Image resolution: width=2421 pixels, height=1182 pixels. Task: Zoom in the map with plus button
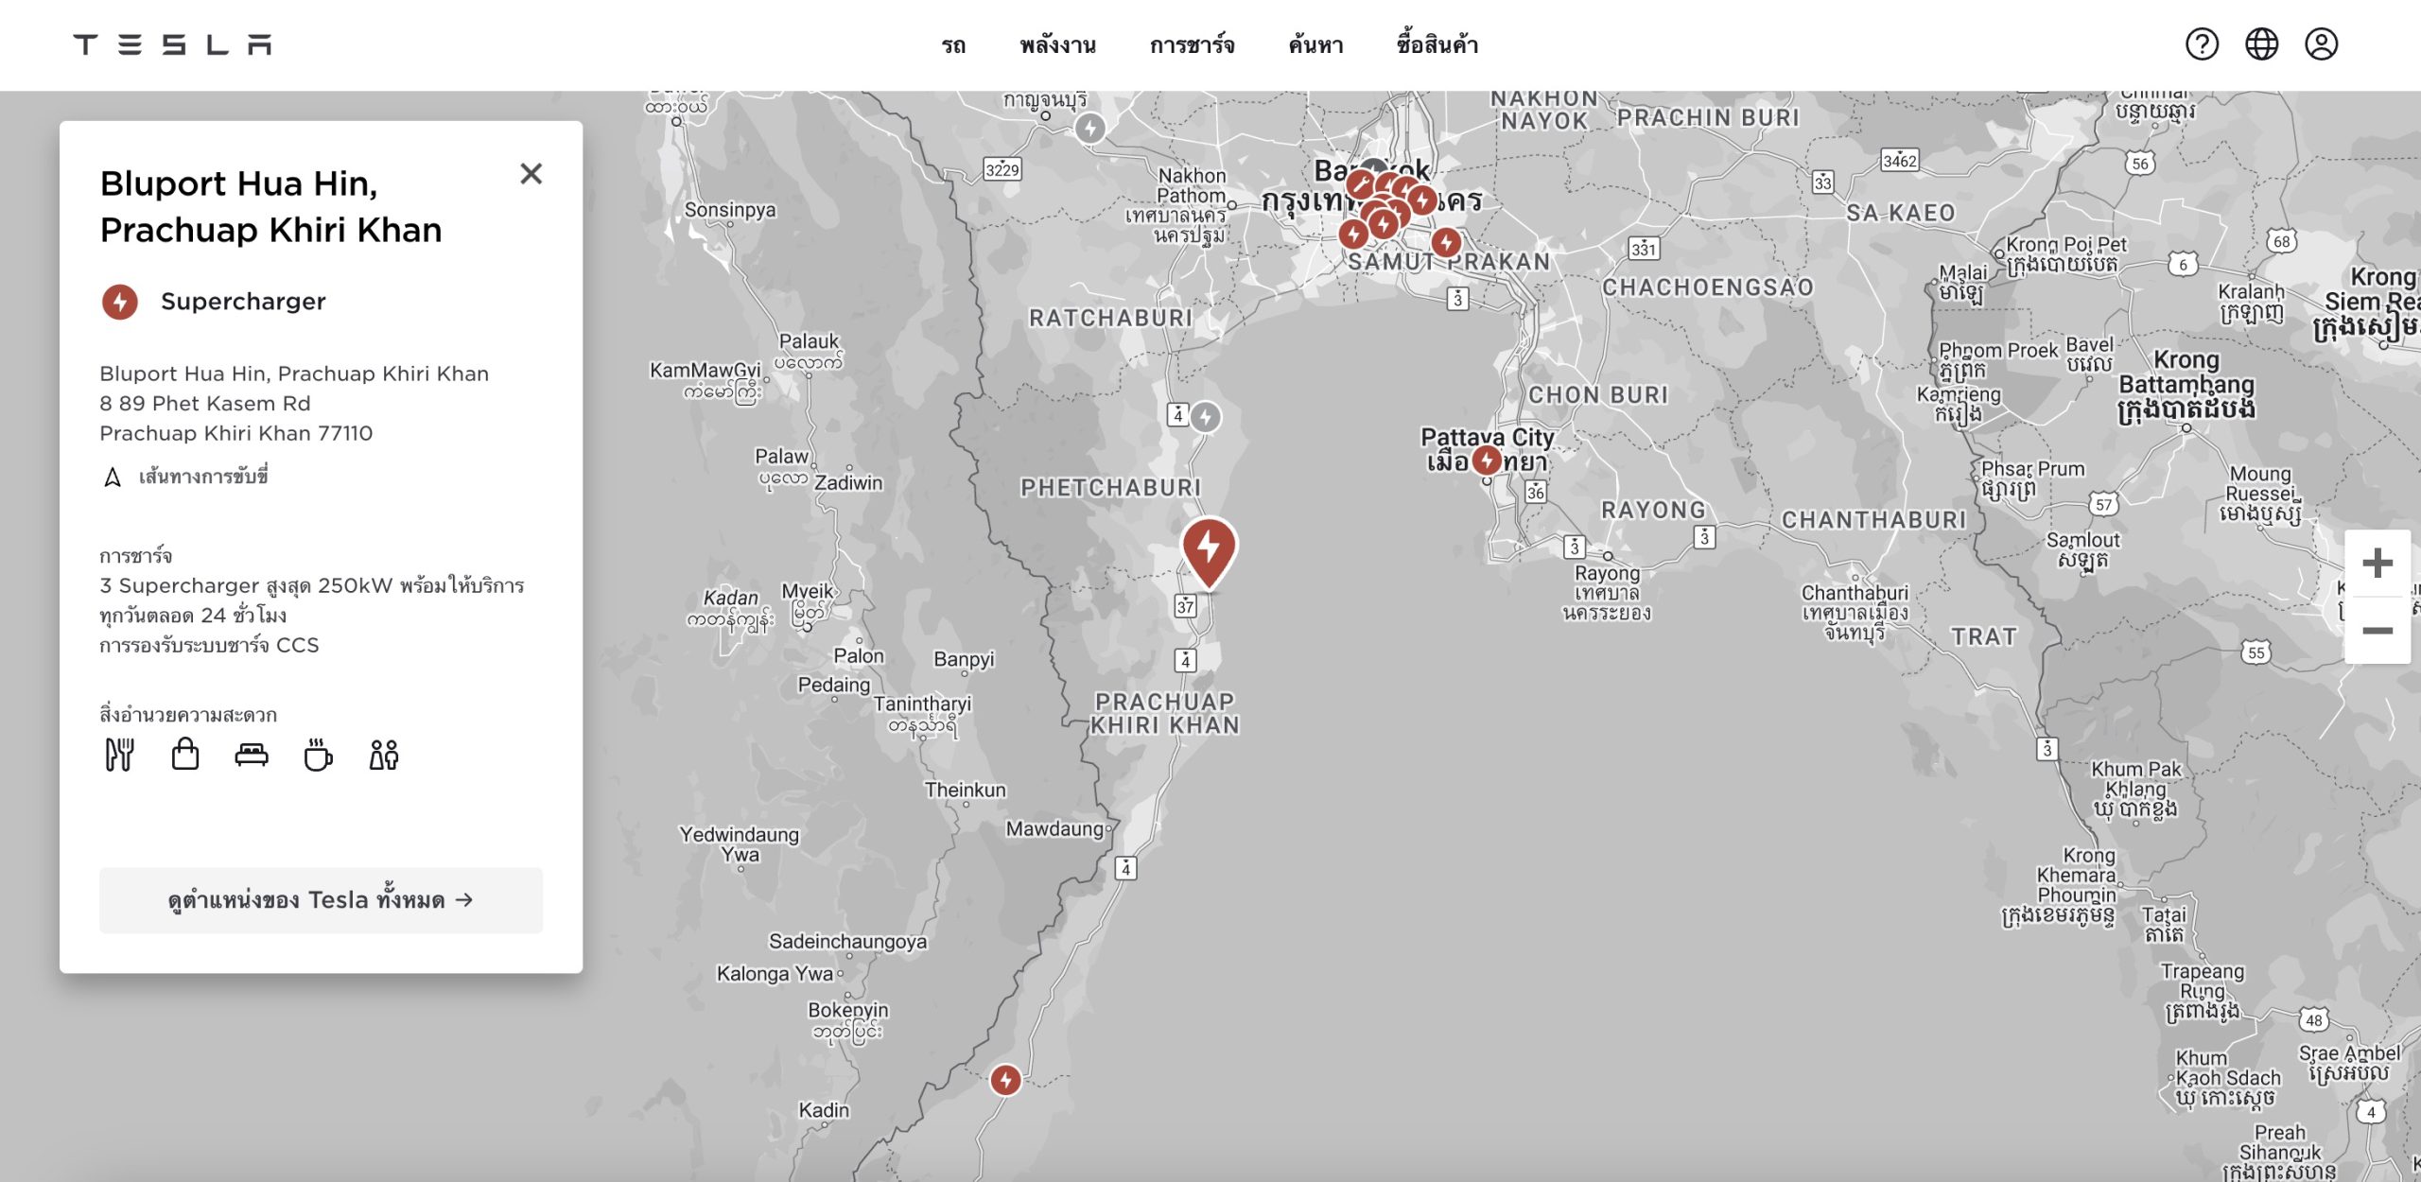(x=2377, y=564)
